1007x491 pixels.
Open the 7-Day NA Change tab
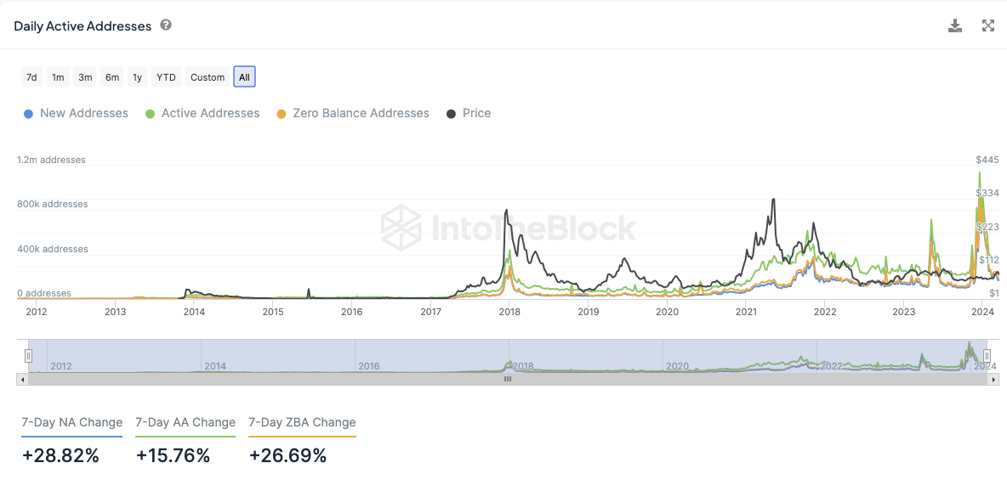72,423
